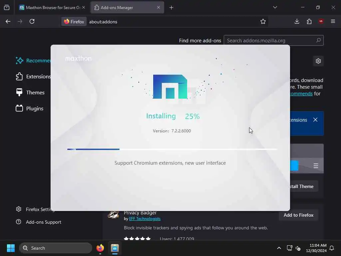Click Maxthon installer progress bar

tap(172, 149)
